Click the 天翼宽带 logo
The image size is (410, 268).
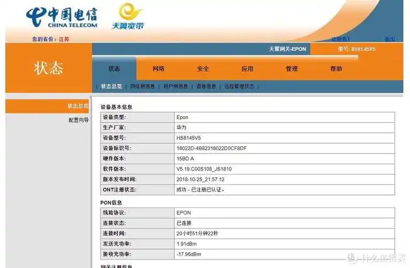[128, 16]
